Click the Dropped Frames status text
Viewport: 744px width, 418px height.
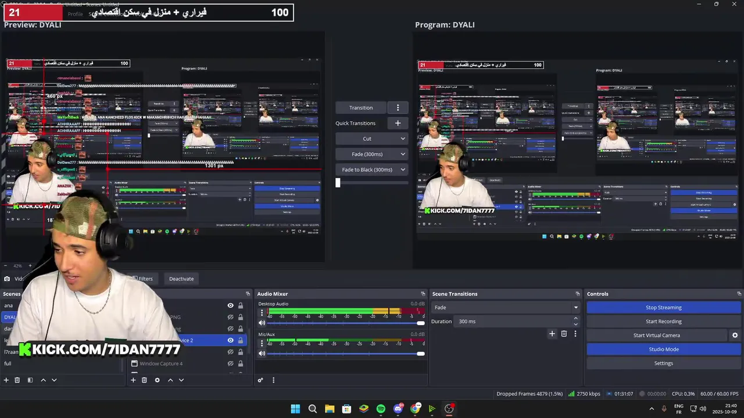[530, 394]
